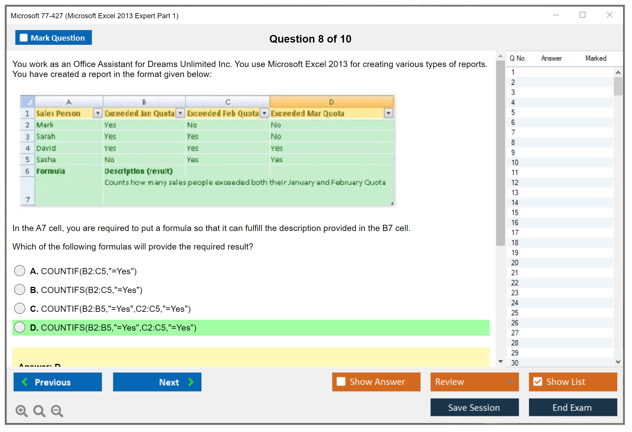The image size is (632, 432).
Task: Toggle the Show Answer checkbox
Action: click(x=341, y=381)
